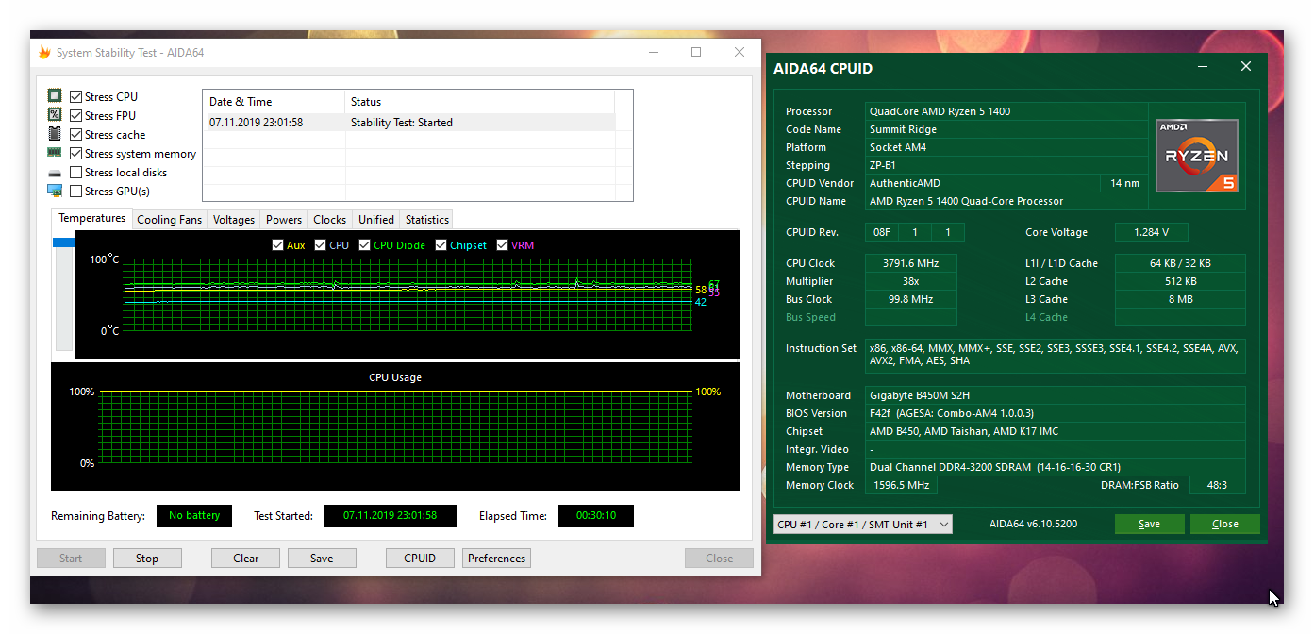Click the DRAM:FSB Ratio value 48:3

(x=1218, y=485)
